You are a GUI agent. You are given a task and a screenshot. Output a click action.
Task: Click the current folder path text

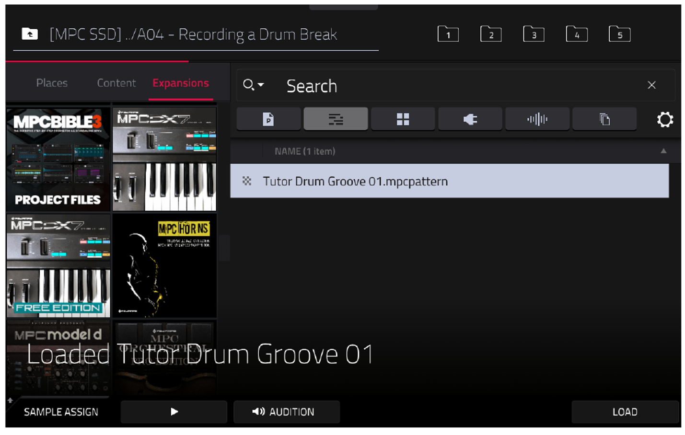coord(193,34)
